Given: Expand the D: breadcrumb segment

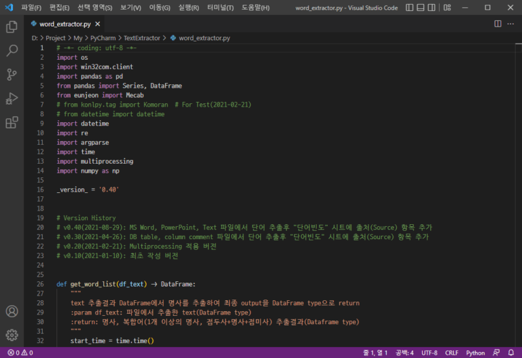Looking at the screenshot, I should [35, 38].
